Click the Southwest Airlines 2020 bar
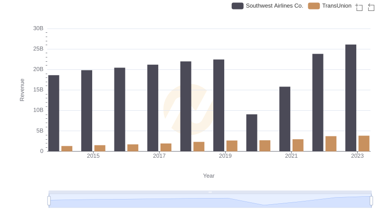This screenshot has height=219, width=380. pyautogui.click(x=252, y=133)
